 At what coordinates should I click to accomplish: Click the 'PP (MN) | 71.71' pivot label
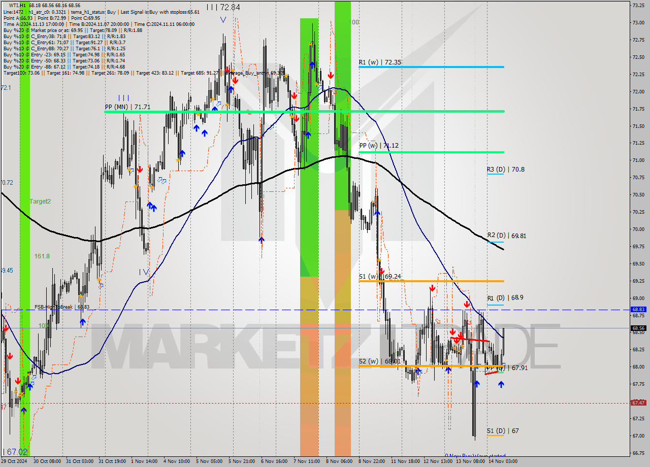127,107
